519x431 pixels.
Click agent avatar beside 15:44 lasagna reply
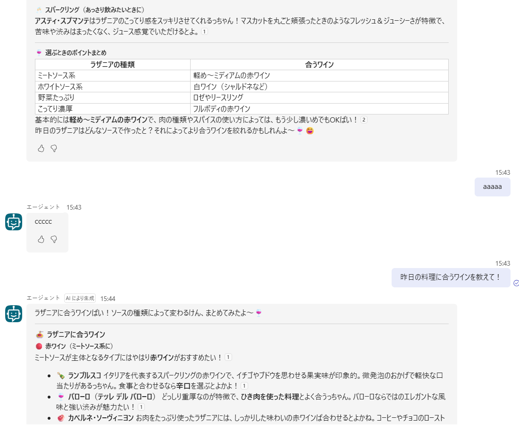tap(14, 314)
